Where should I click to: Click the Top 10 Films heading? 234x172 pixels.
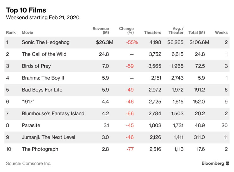coord(26,10)
